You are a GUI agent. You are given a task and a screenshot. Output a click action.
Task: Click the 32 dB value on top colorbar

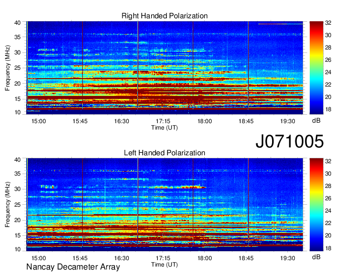[328, 23]
